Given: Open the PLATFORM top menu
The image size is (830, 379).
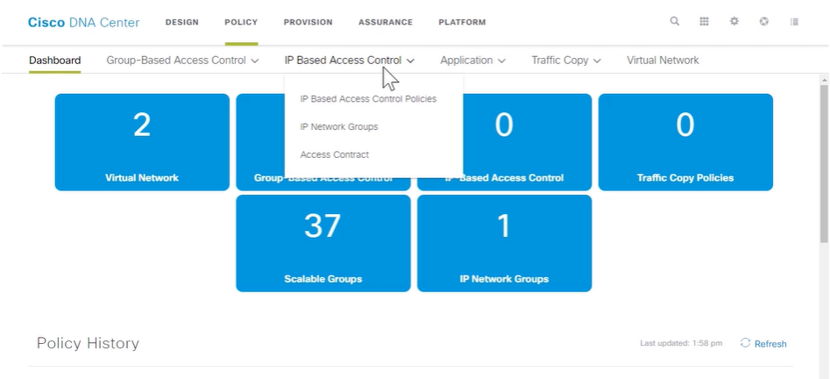Looking at the screenshot, I should coord(462,22).
